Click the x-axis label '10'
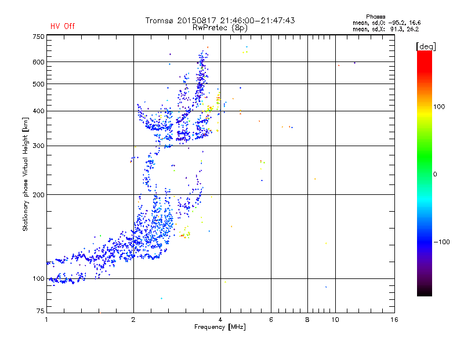This screenshot has height=348, width=464. [335, 320]
